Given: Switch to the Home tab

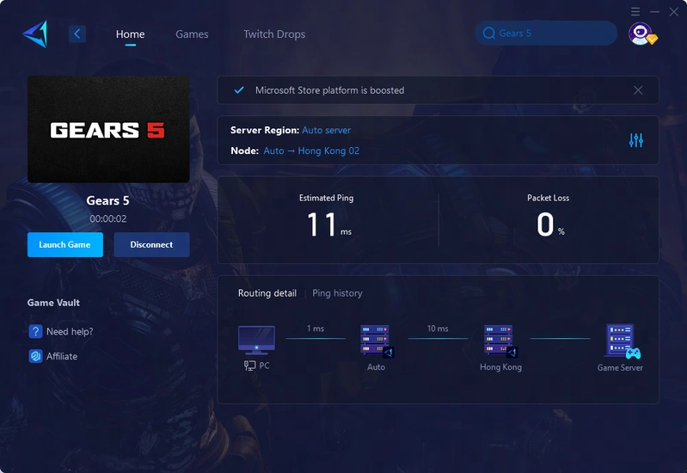Looking at the screenshot, I should pyautogui.click(x=130, y=34).
